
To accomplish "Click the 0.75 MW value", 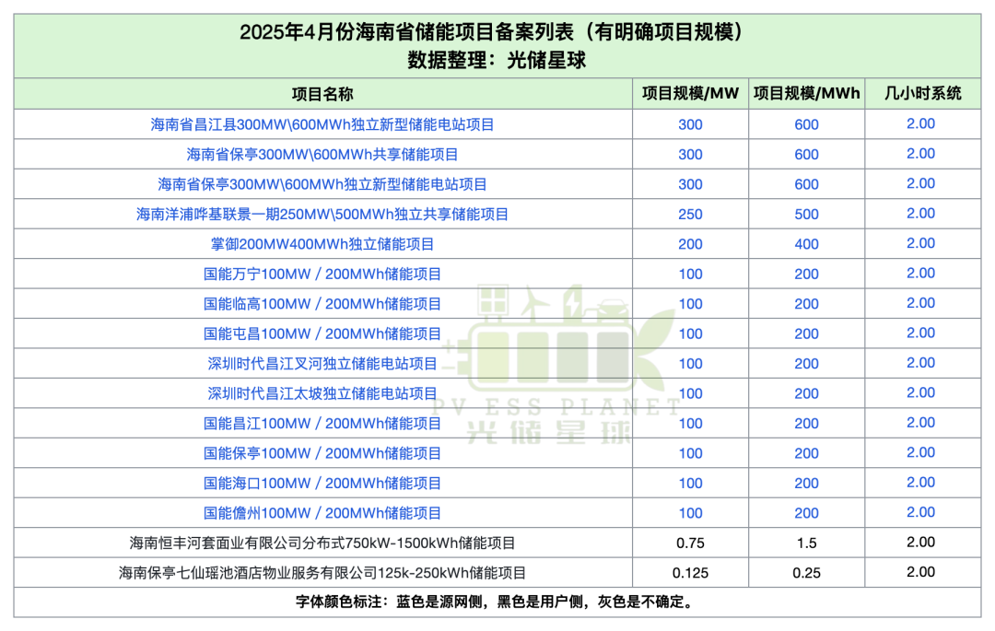I will pos(690,543).
